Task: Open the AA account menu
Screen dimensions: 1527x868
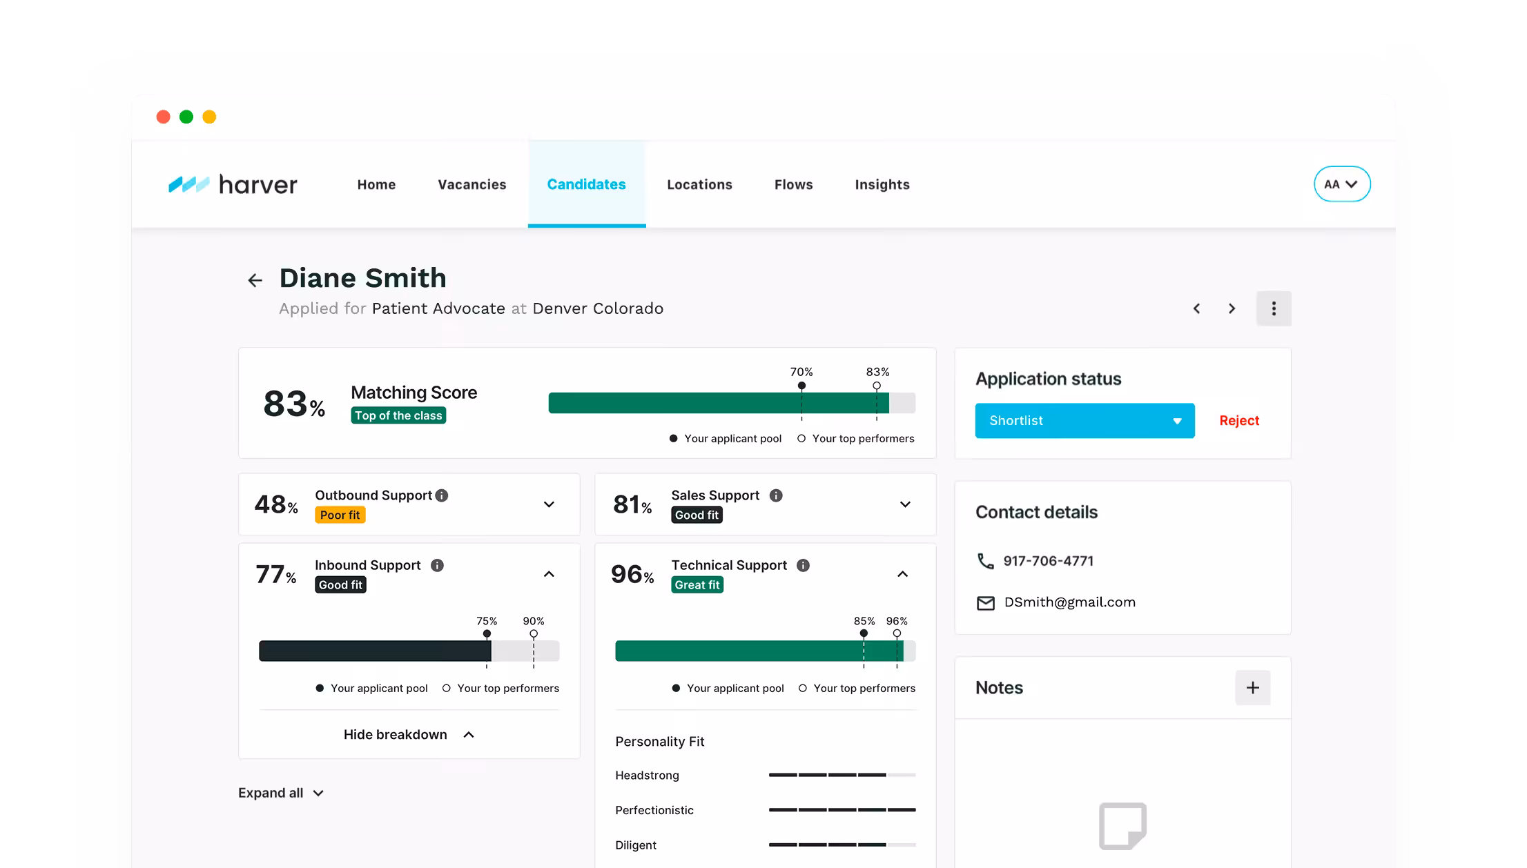Action: pos(1342,184)
